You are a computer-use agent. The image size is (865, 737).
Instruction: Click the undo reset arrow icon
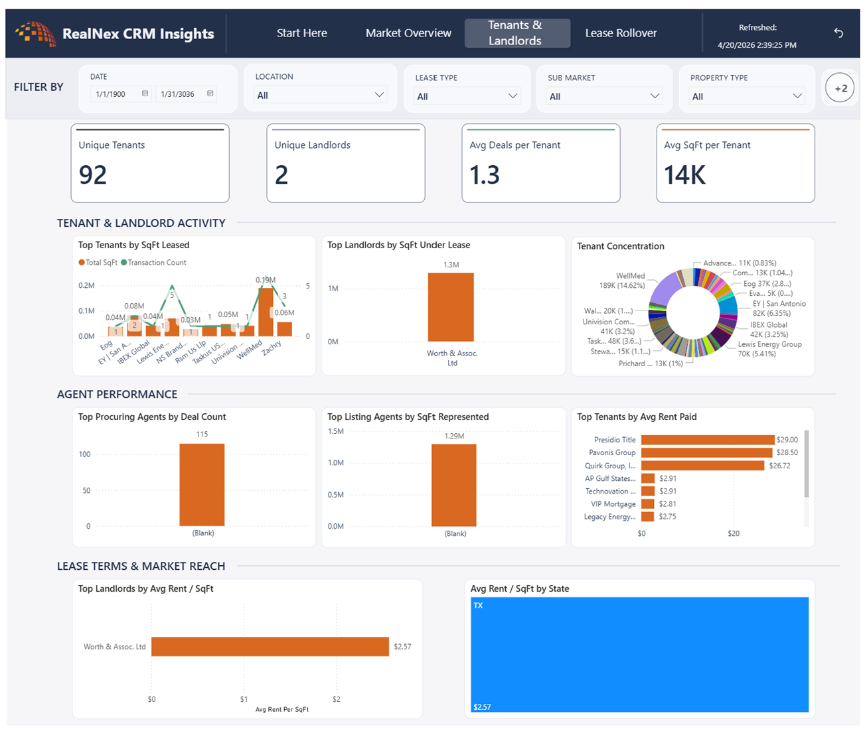click(838, 33)
